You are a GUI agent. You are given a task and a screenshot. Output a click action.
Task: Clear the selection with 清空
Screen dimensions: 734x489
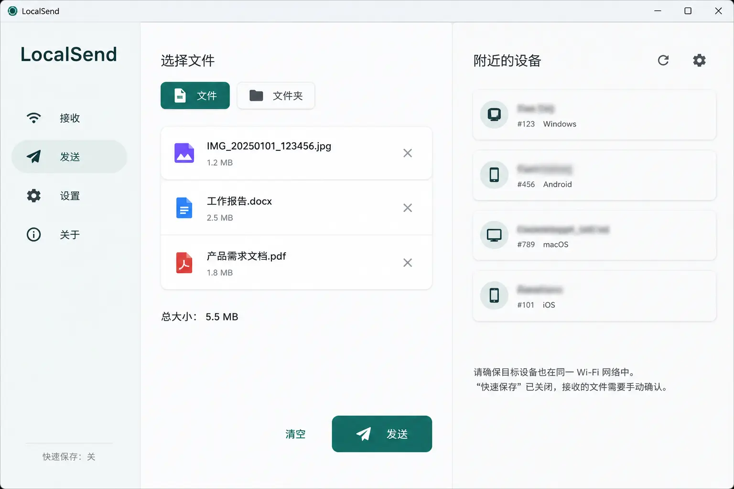point(295,434)
